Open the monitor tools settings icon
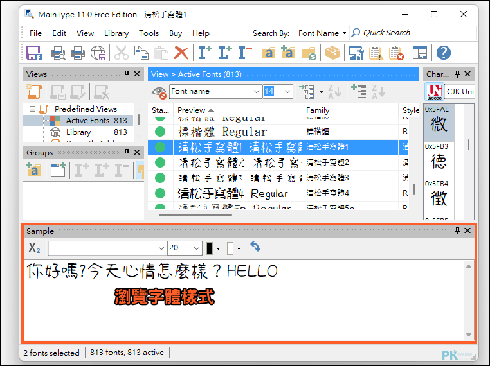The height and width of the screenshot is (366, 490). pyautogui.click(x=356, y=53)
